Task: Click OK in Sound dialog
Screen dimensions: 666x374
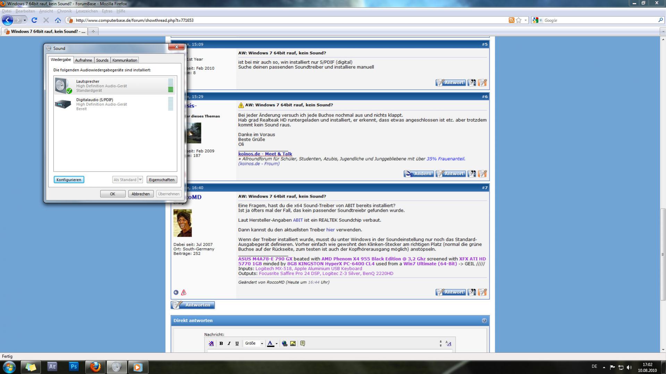Action: tap(113, 194)
